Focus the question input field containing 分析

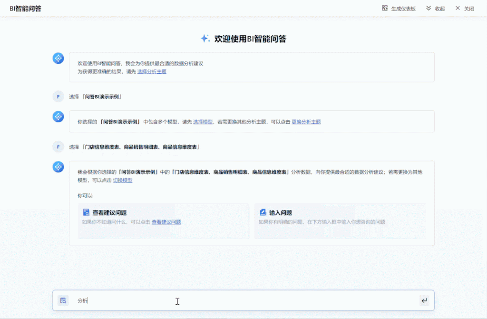(x=243, y=300)
